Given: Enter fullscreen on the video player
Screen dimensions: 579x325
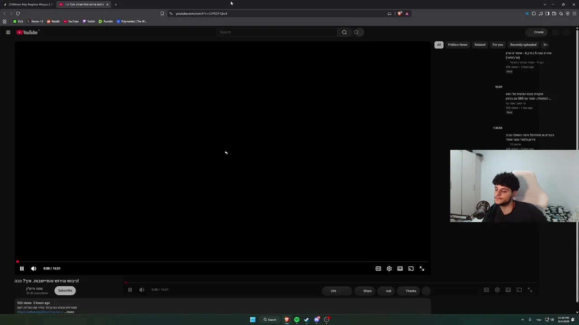Looking at the screenshot, I should (422, 269).
